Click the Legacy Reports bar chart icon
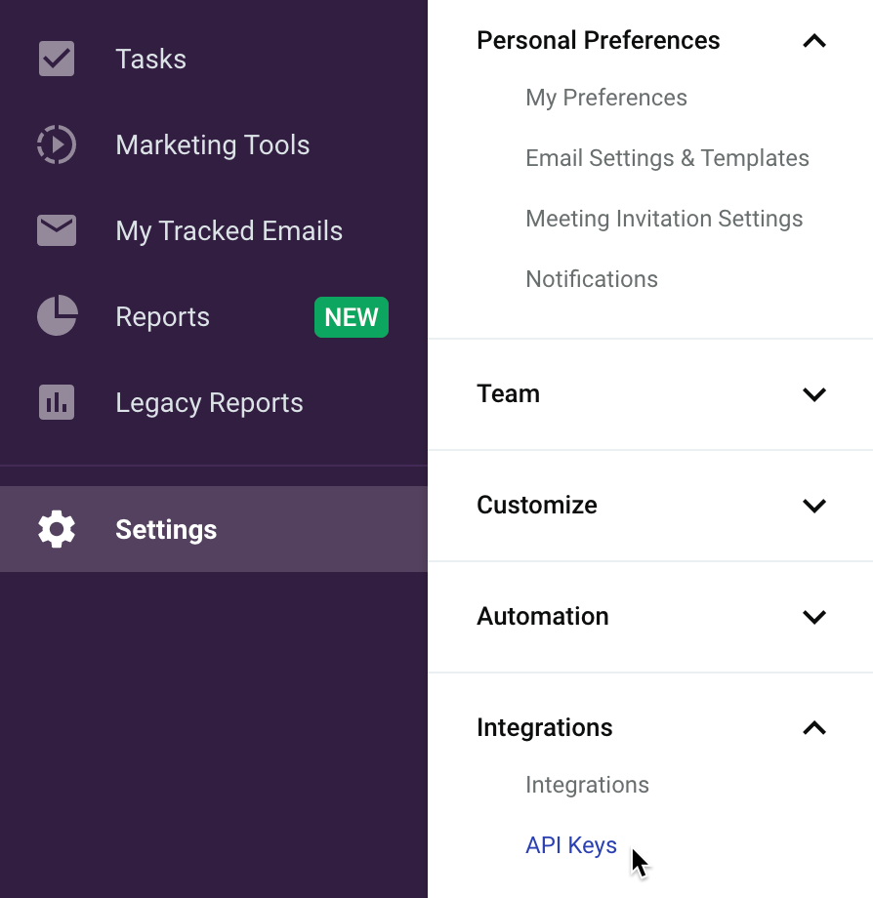Image resolution: width=873 pixels, height=898 pixels. [x=56, y=402]
